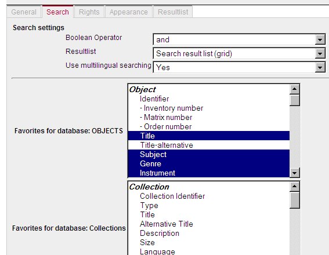The width and height of the screenshot is (329, 255).
Task: Go to the Appearance tab
Action: (129, 12)
